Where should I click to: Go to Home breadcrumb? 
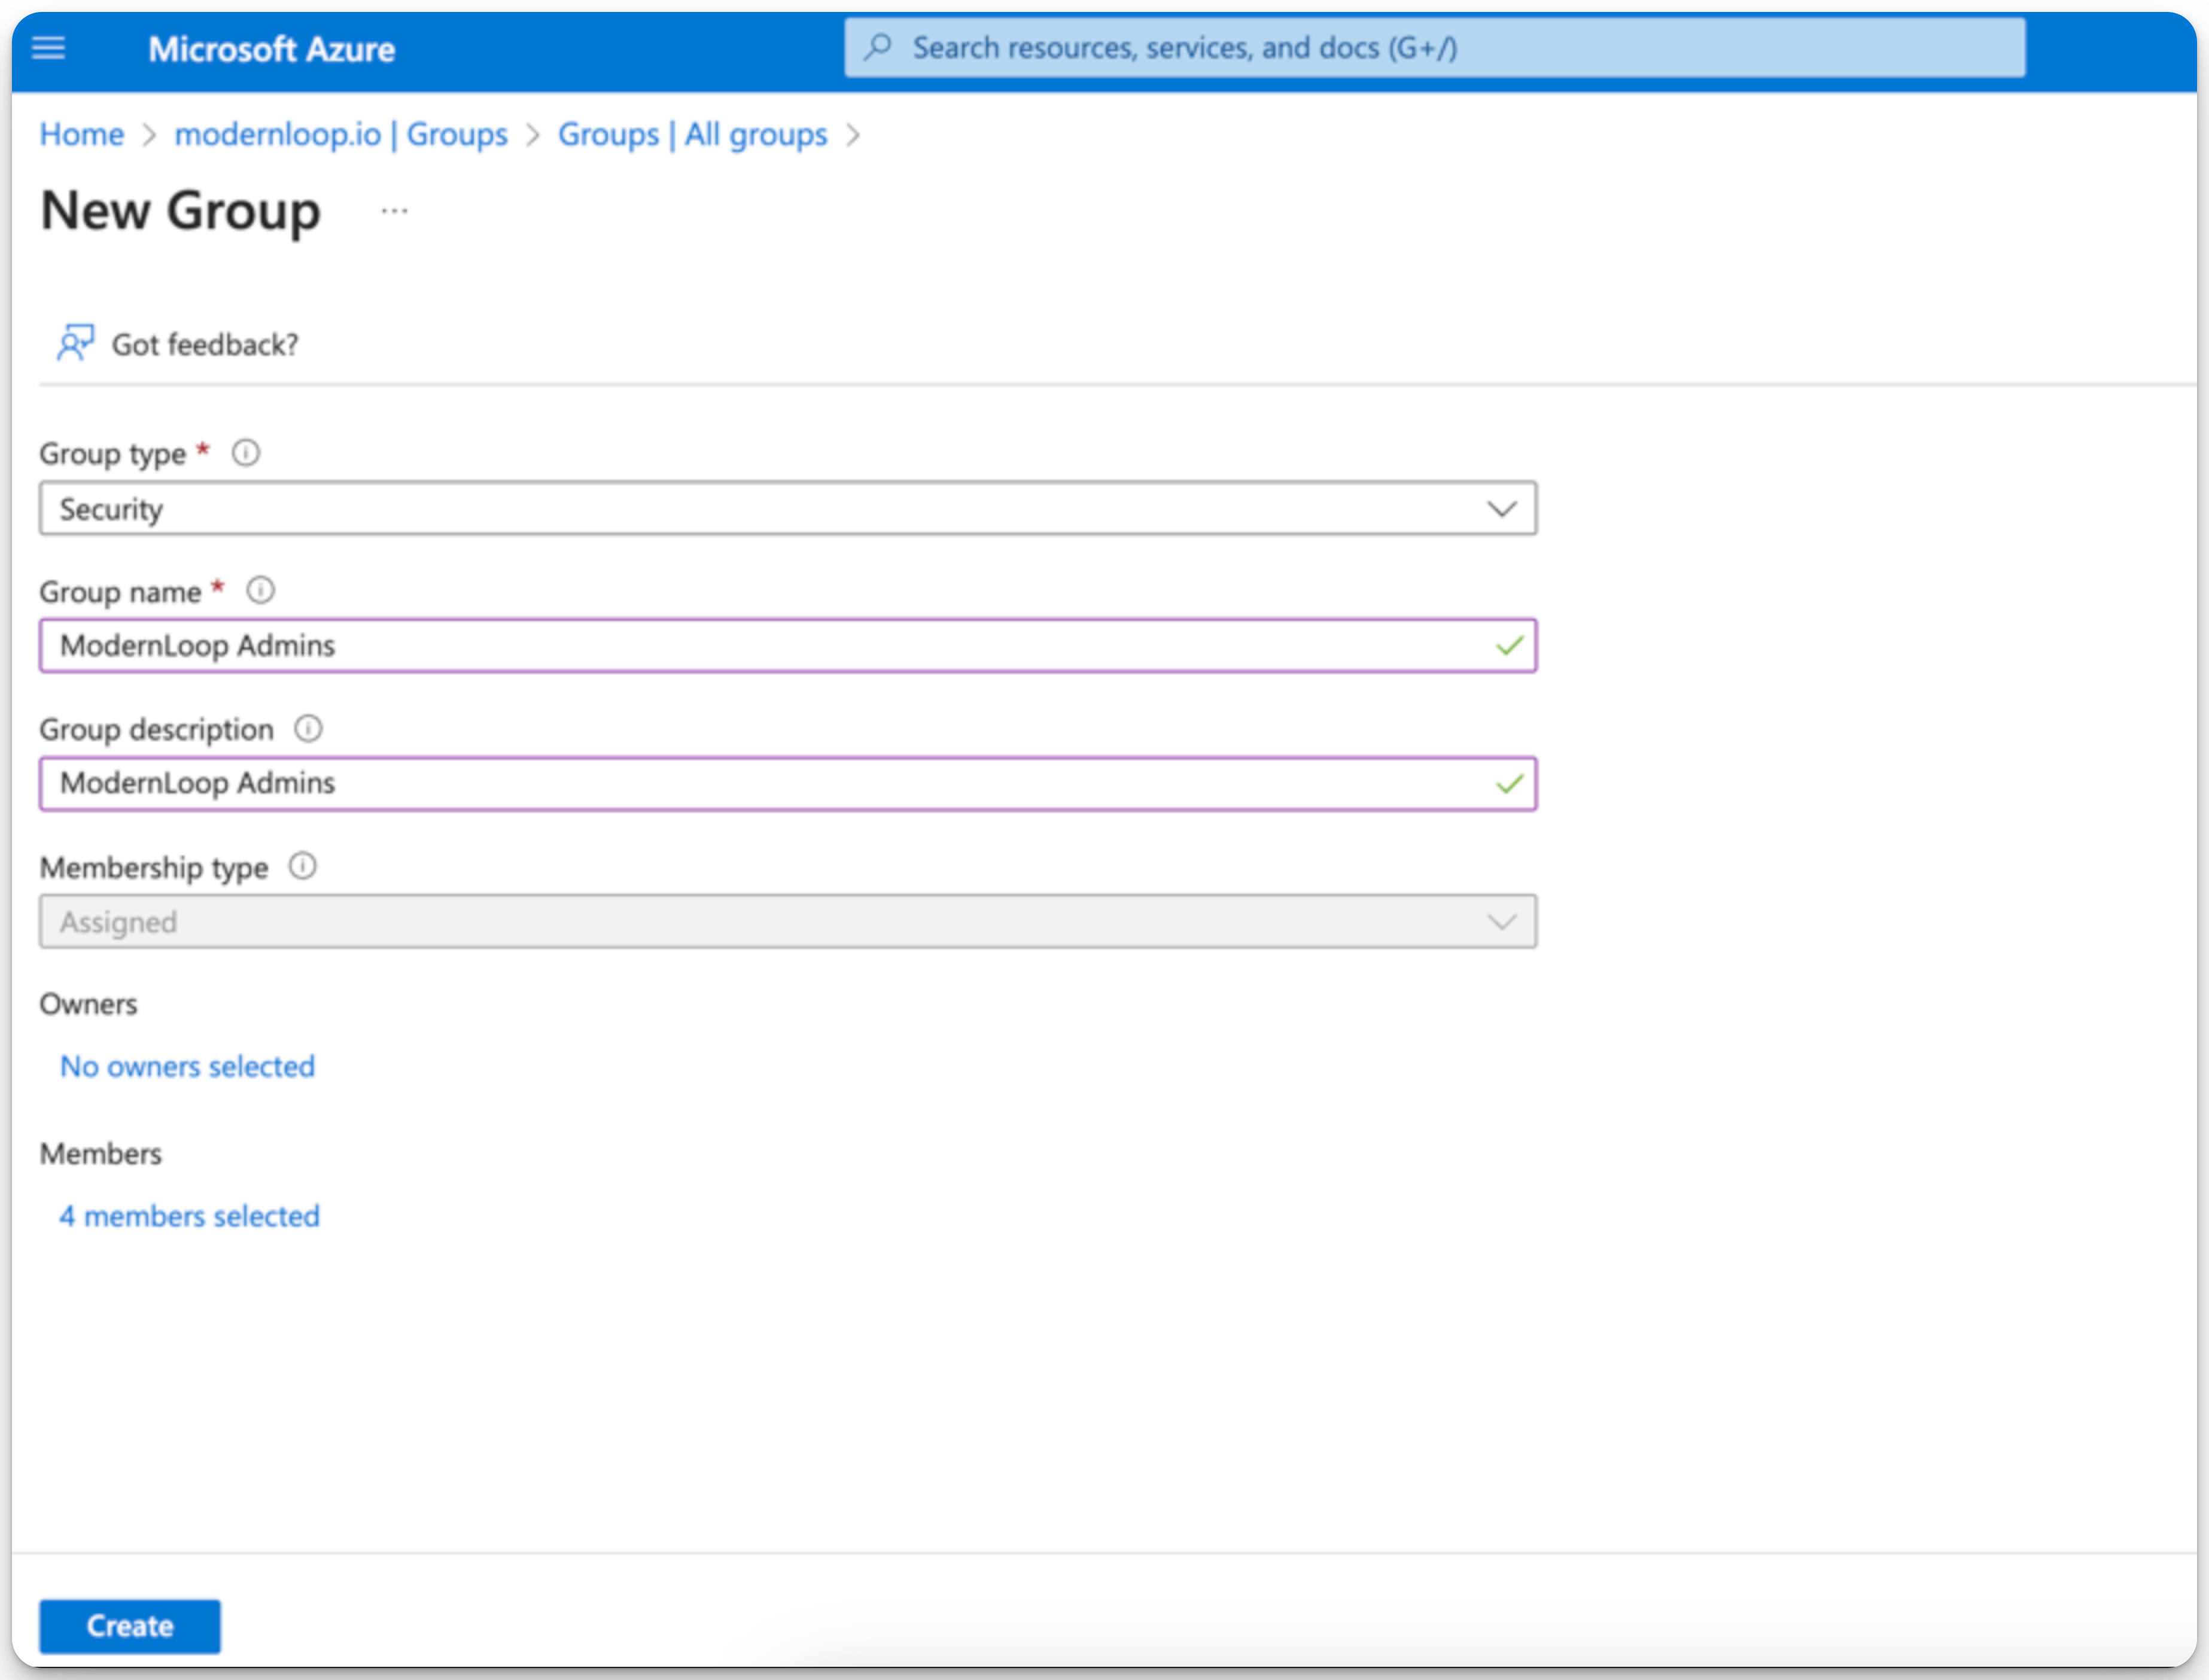tap(82, 134)
